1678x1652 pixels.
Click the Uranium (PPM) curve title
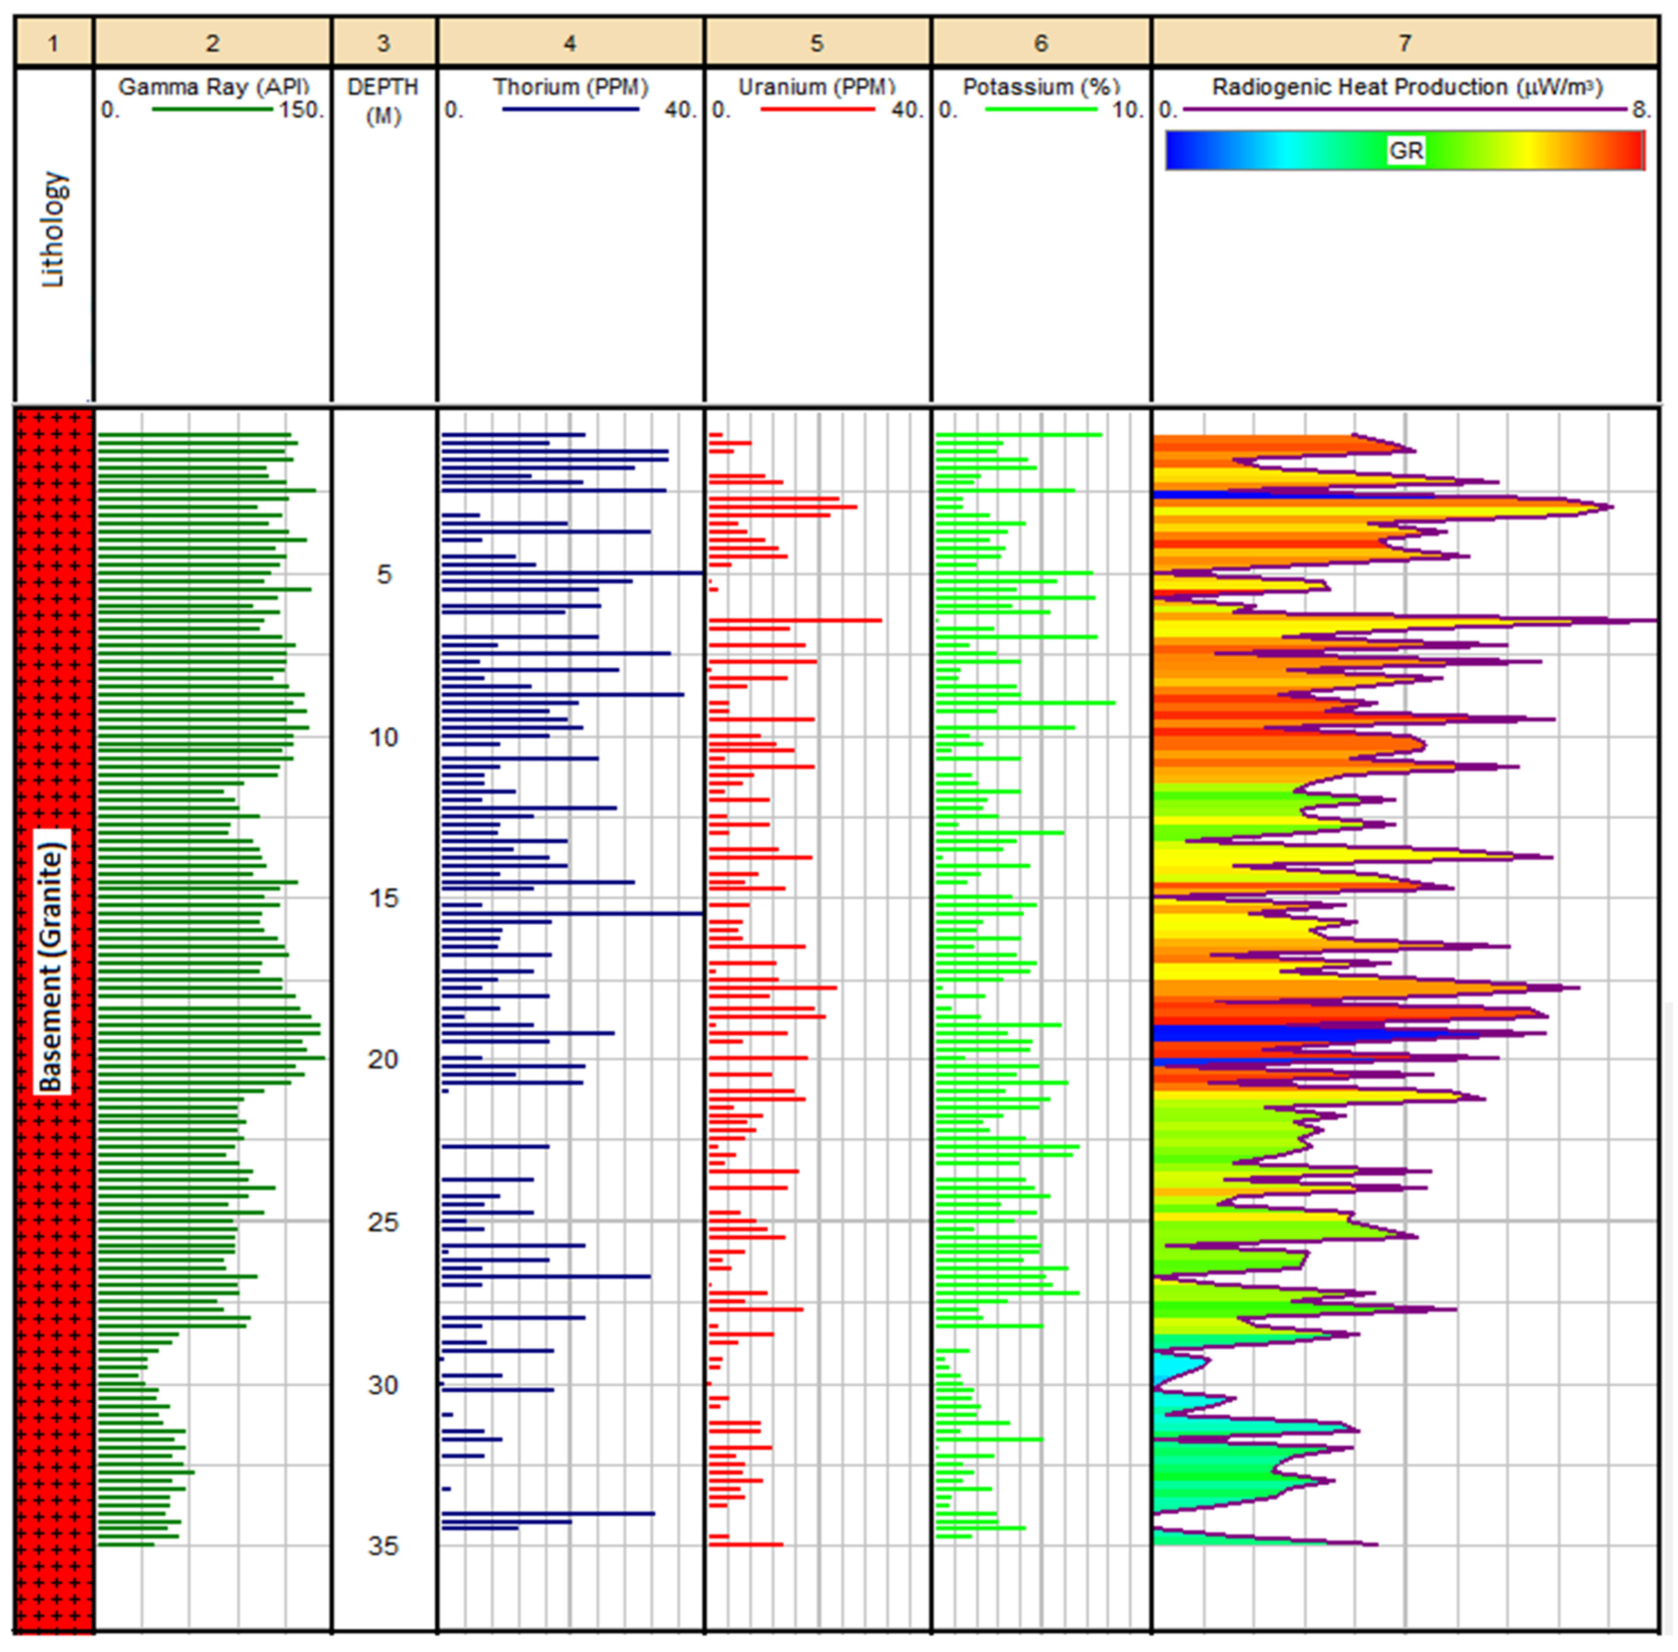point(816,87)
